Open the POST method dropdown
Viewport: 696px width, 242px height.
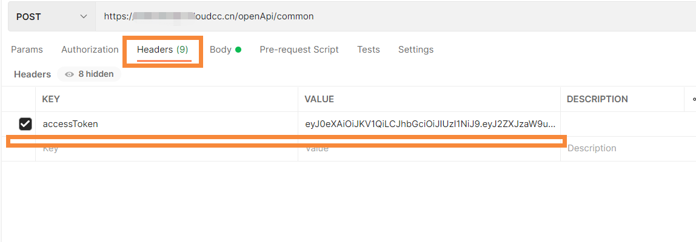pyautogui.click(x=52, y=17)
